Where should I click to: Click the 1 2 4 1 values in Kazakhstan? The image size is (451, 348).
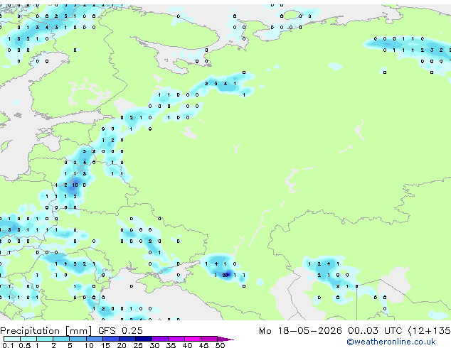[324, 264]
